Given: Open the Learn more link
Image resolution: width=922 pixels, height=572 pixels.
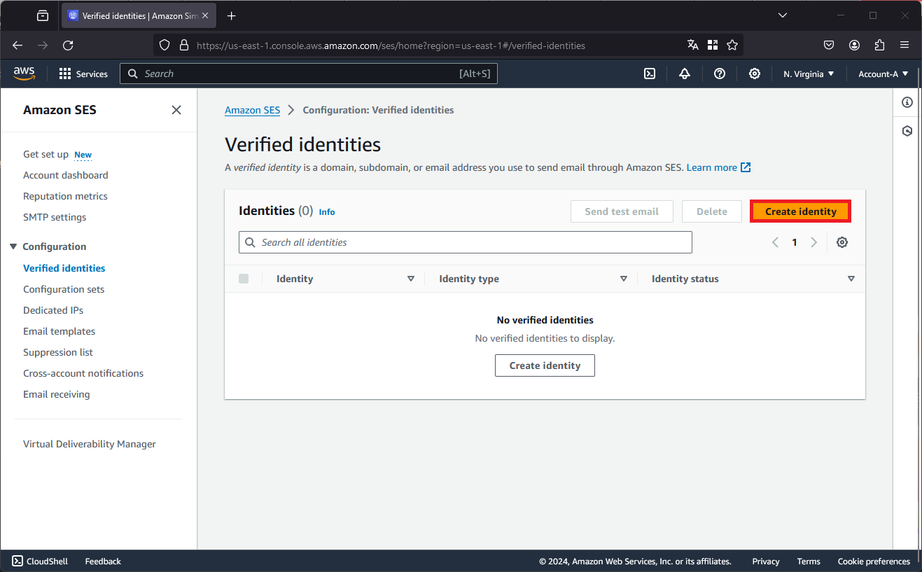Looking at the screenshot, I should pos(718,167).
